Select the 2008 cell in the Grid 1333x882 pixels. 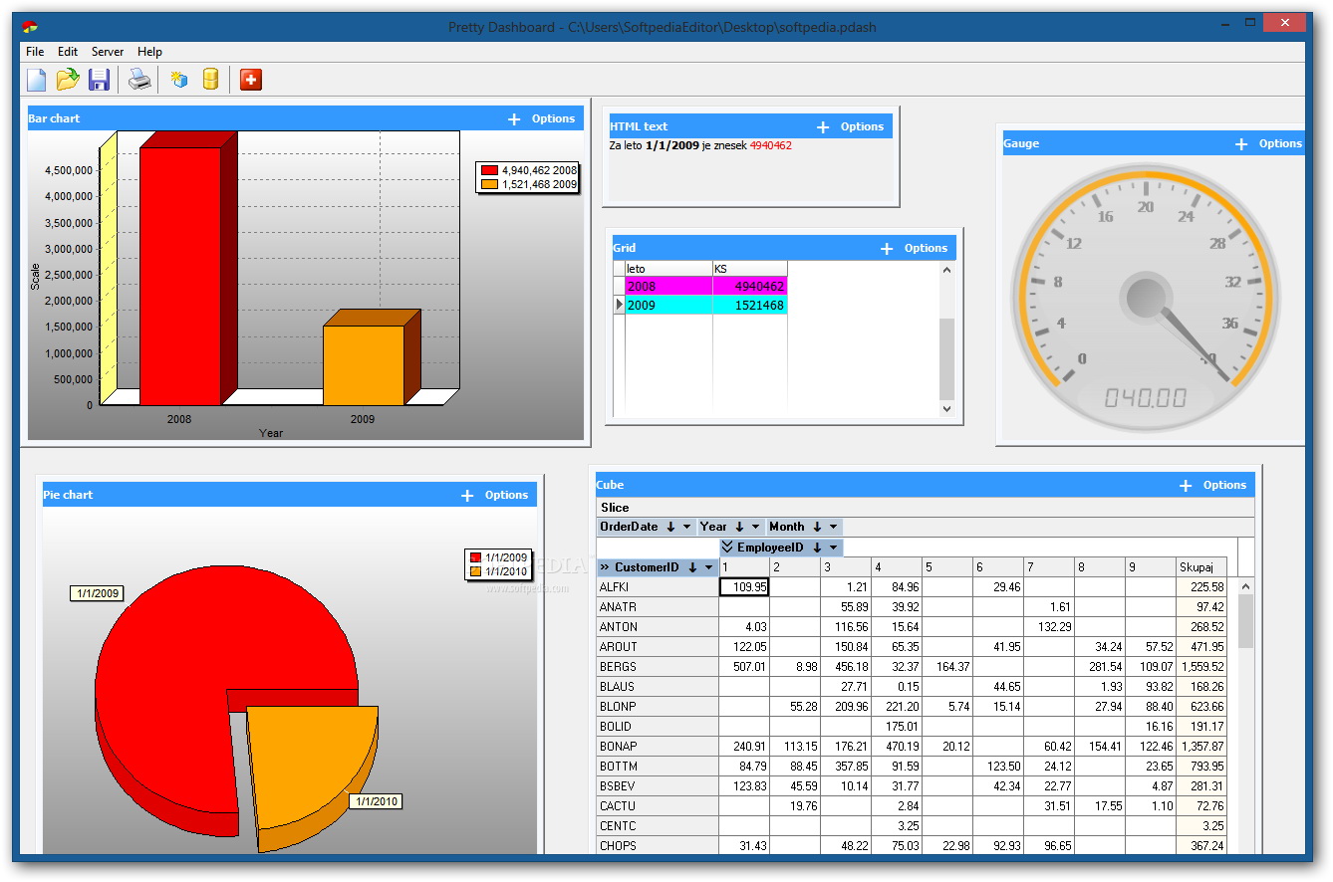click(668, 287)
